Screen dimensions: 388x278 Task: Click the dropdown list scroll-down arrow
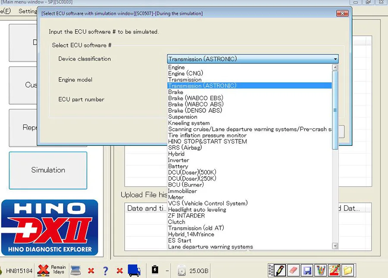click(335, 246)
